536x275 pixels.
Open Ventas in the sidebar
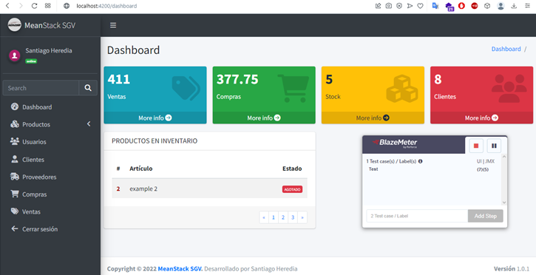click(x=50, y=212)
